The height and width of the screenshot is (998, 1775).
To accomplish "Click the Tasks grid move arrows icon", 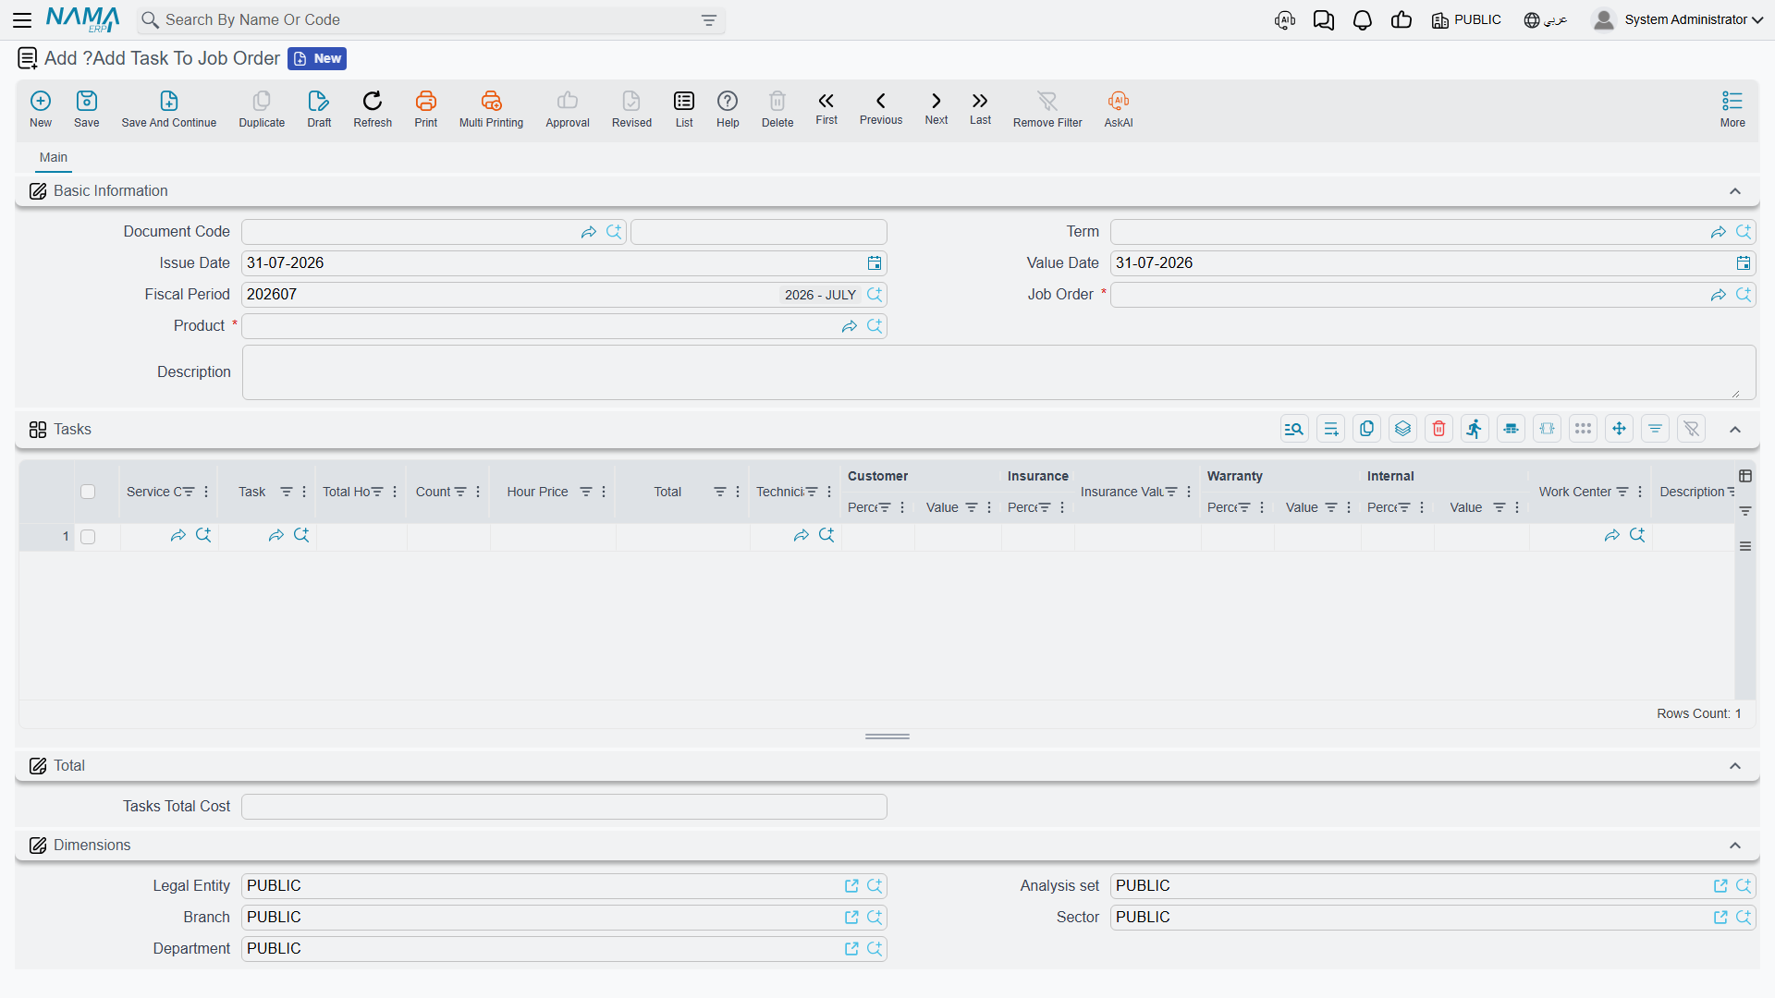I will (x=1619, y=429).
